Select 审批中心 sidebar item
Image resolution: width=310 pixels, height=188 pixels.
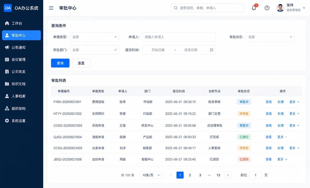pos(21,35)
